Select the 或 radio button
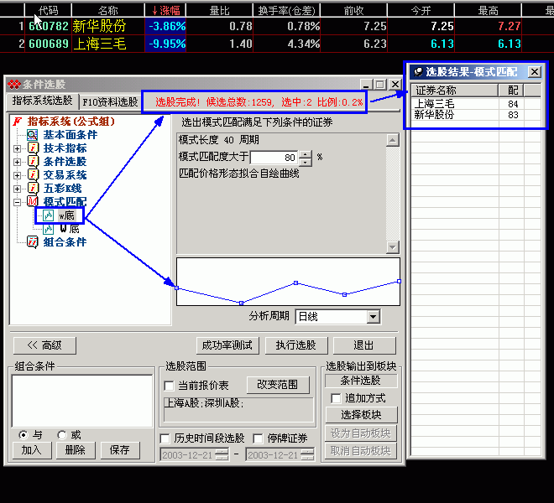554x503 pixels. click(62, 435)
